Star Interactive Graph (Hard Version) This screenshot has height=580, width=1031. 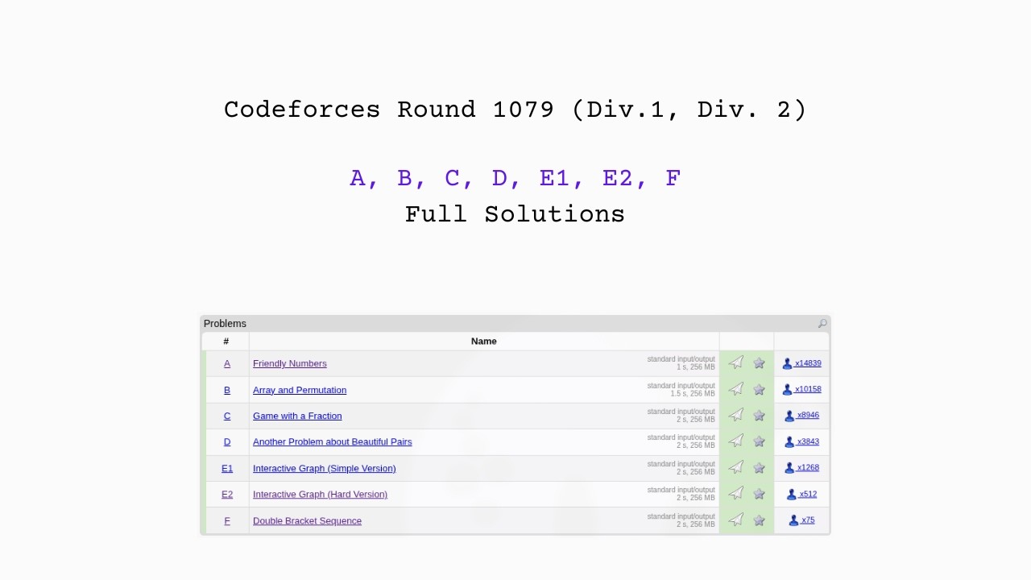coord(759,494)
